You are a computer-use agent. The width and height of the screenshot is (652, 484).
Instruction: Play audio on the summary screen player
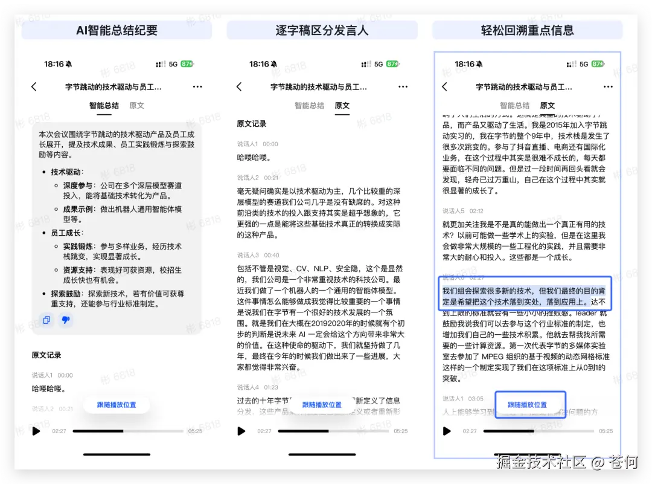[x=36, y=431]
